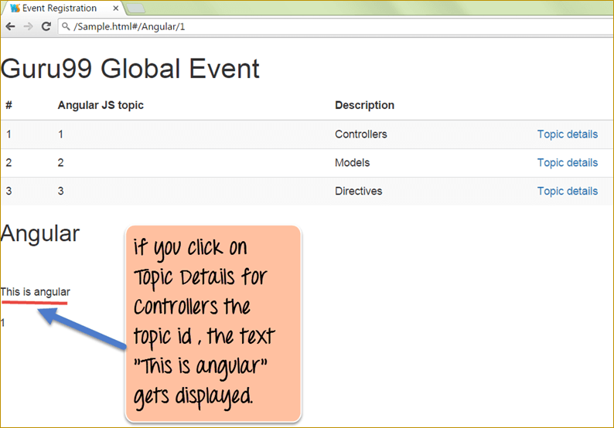Click the Guru99 Global Event heading
Image resolution: width=614 pixels, height=428 pixels.
[130, 69]
